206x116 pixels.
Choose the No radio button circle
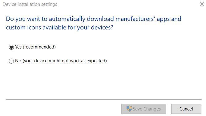click(11, 61)
